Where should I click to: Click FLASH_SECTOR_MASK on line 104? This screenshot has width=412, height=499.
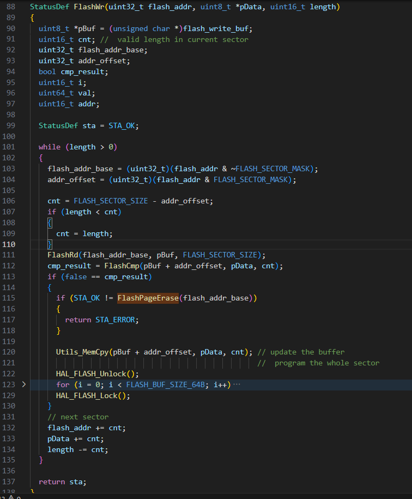point(251,180)
